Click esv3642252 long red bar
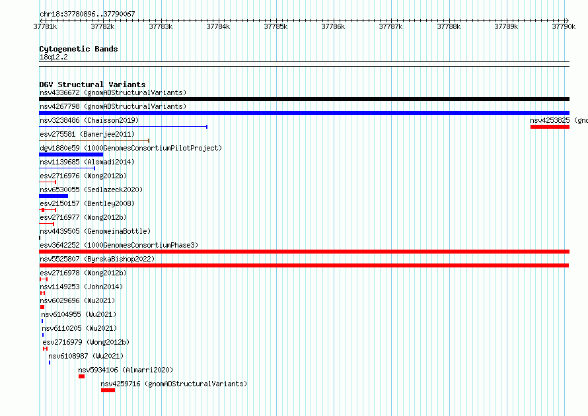The height and width of the screenshot is (416, 588). [304, 252]
